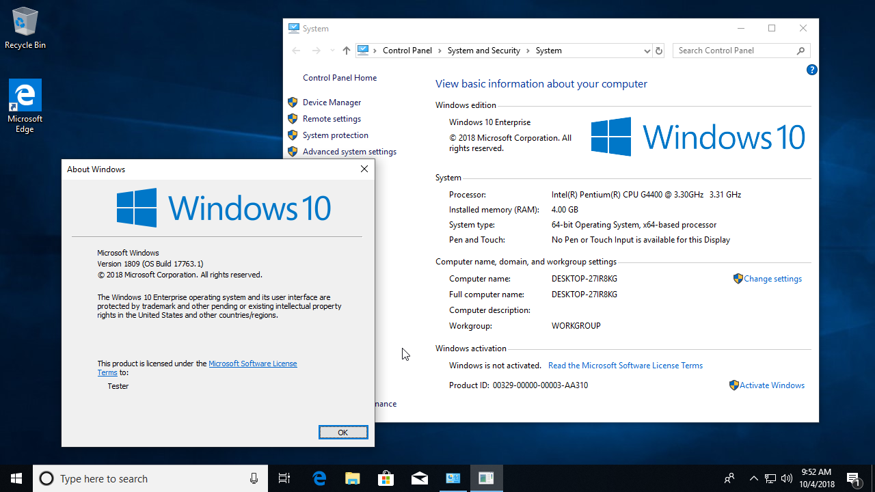This screenshot has width=875, height=492.
Task: Select the System and Security breadcrumb
Action: (x=484, y=51)
